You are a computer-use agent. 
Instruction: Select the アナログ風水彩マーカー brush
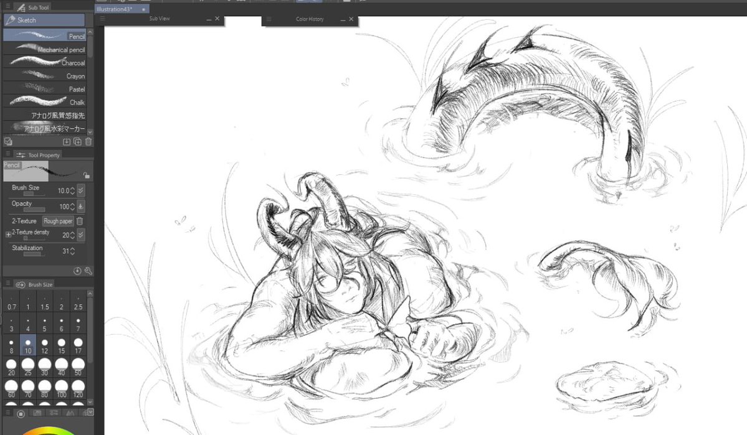(x=45, y=128)
